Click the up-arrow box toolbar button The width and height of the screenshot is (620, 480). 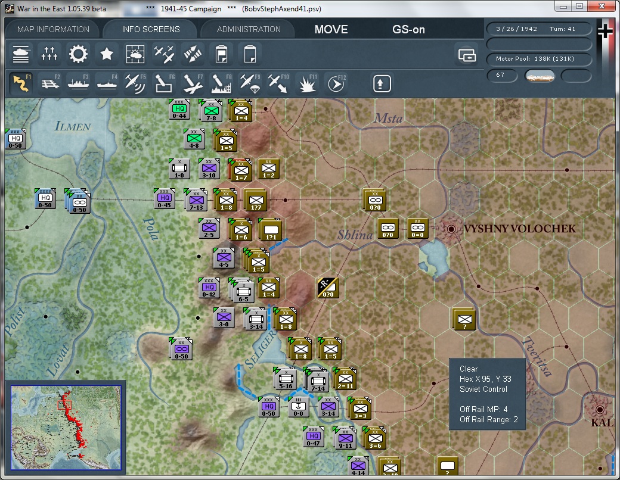[x=382, y=83]
